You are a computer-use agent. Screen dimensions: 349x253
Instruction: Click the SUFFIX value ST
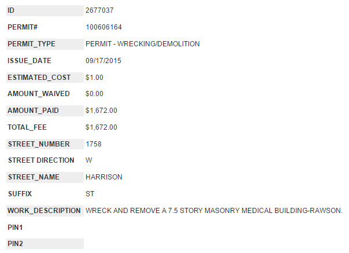click(x=90, y=194)
